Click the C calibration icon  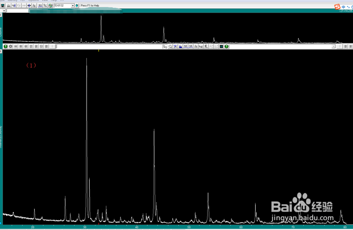click(206, 47)
